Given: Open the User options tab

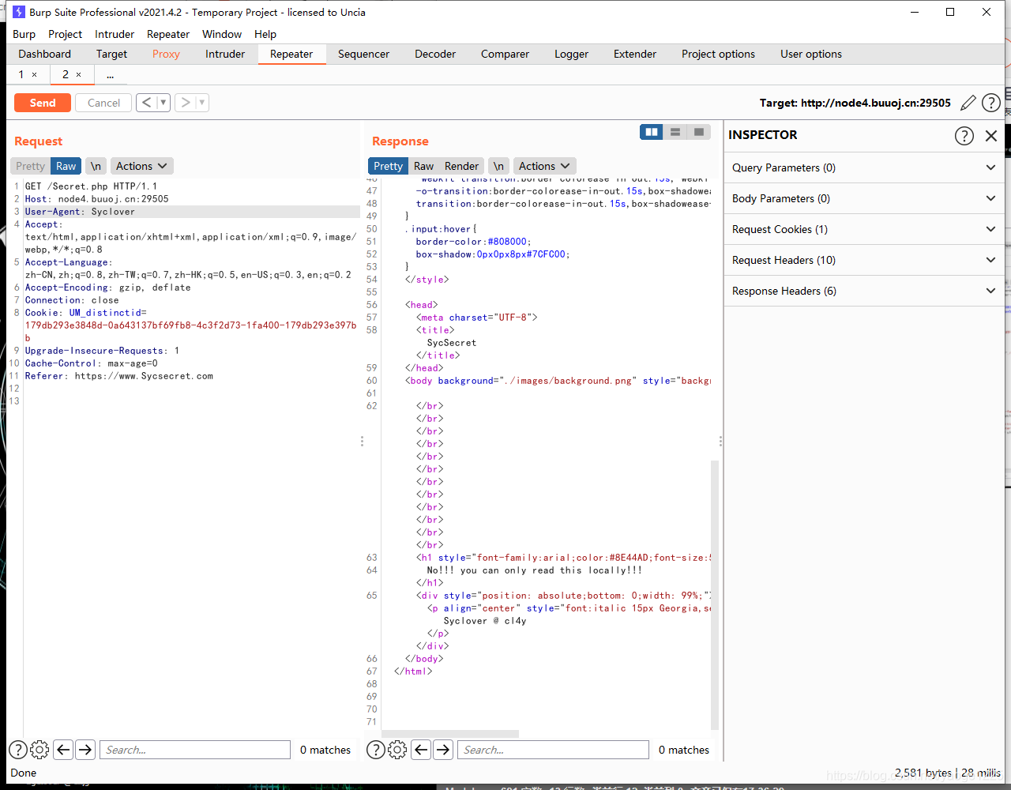Looking at the screenshot, I should pyautogui.click(x=811, y=54).
